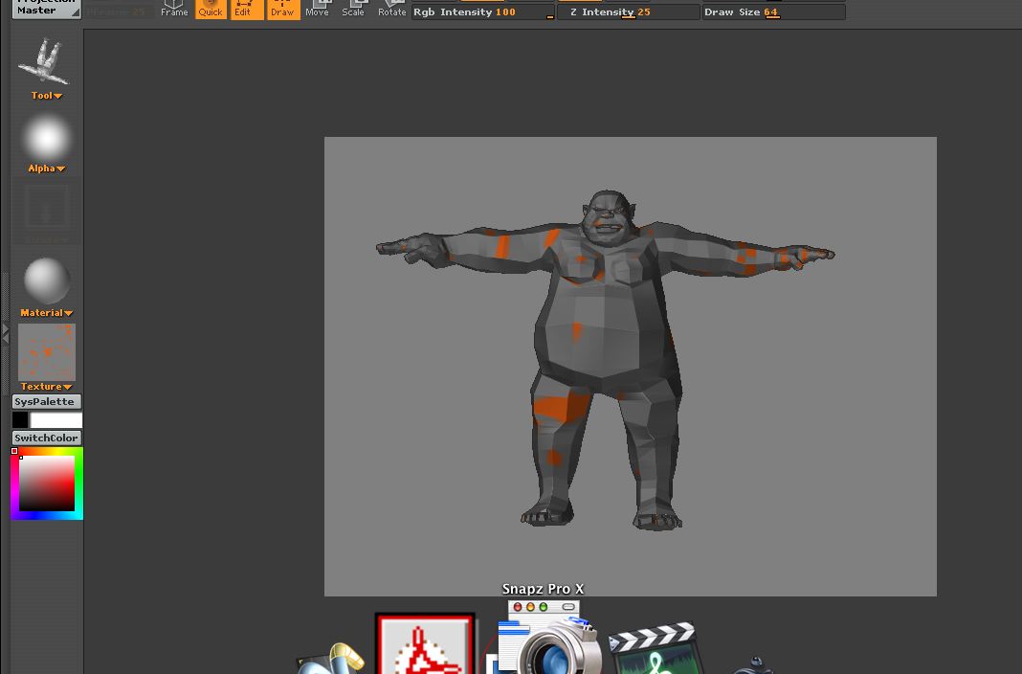Click the SwitchColor button
This screenshot has width=1022, height=674.
(x=45, y=438)
